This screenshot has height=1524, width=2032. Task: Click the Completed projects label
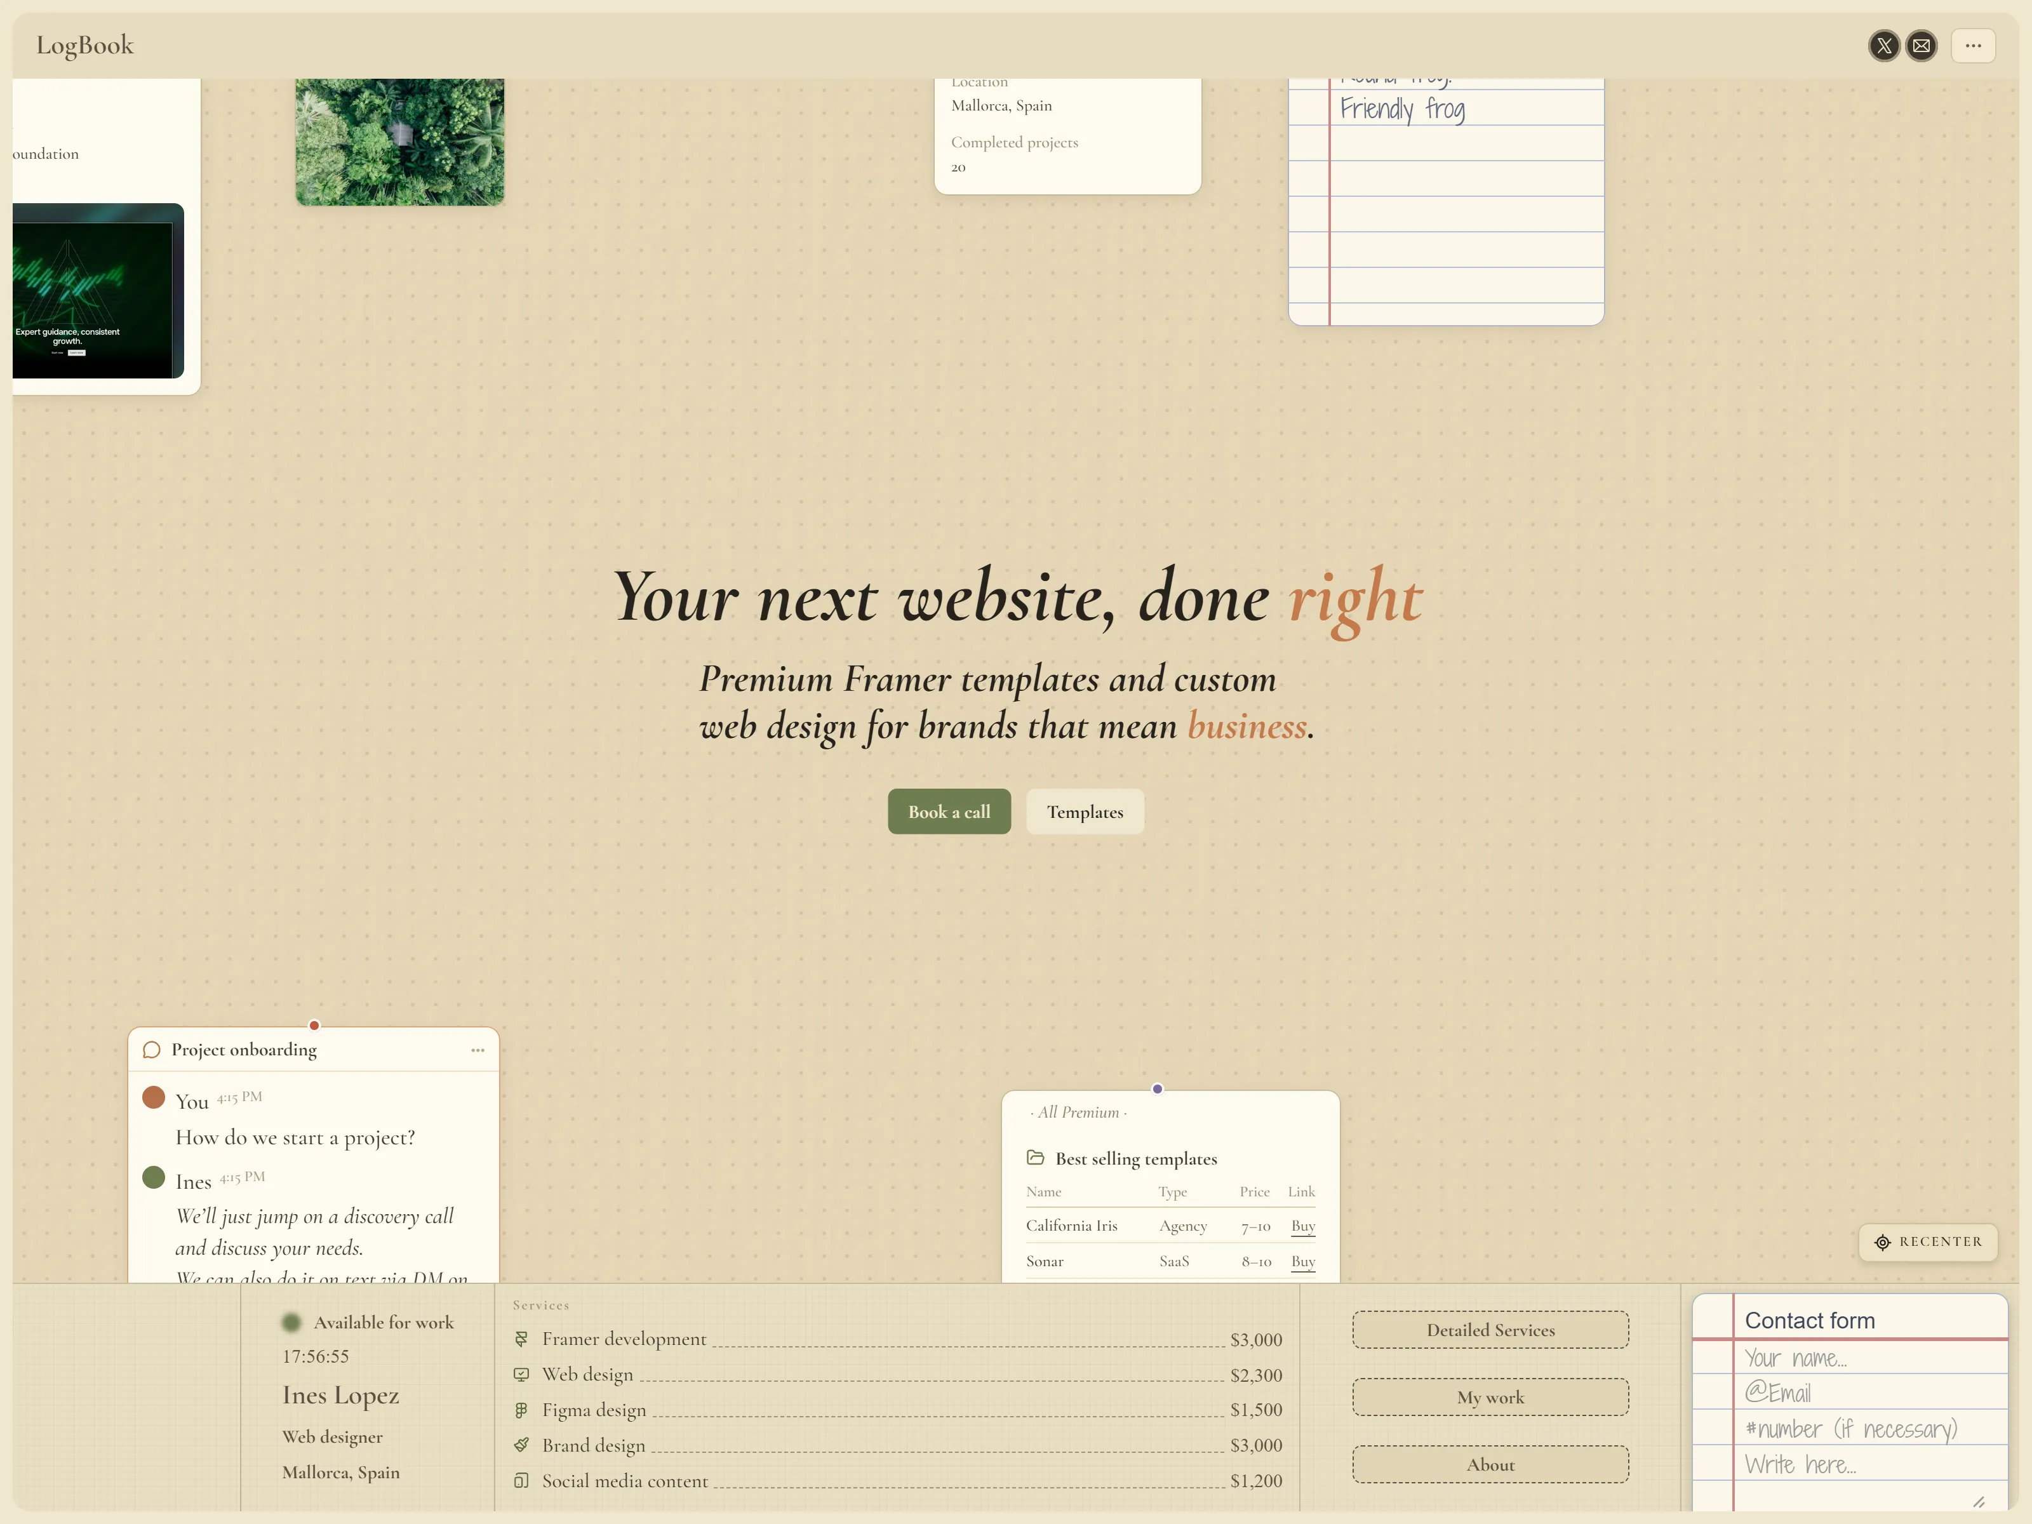(1014, 142)
